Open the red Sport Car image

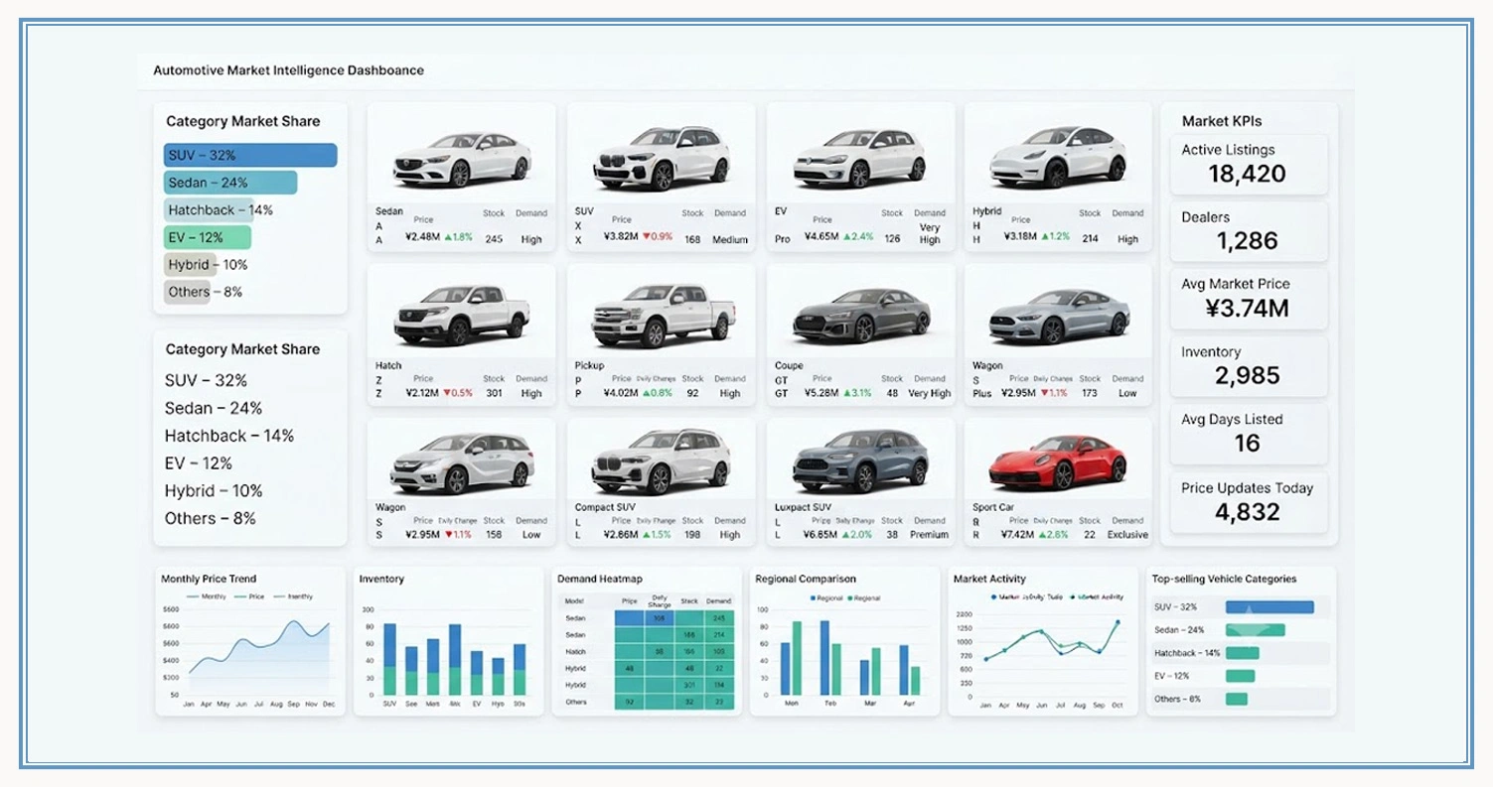click(1058, 461)
